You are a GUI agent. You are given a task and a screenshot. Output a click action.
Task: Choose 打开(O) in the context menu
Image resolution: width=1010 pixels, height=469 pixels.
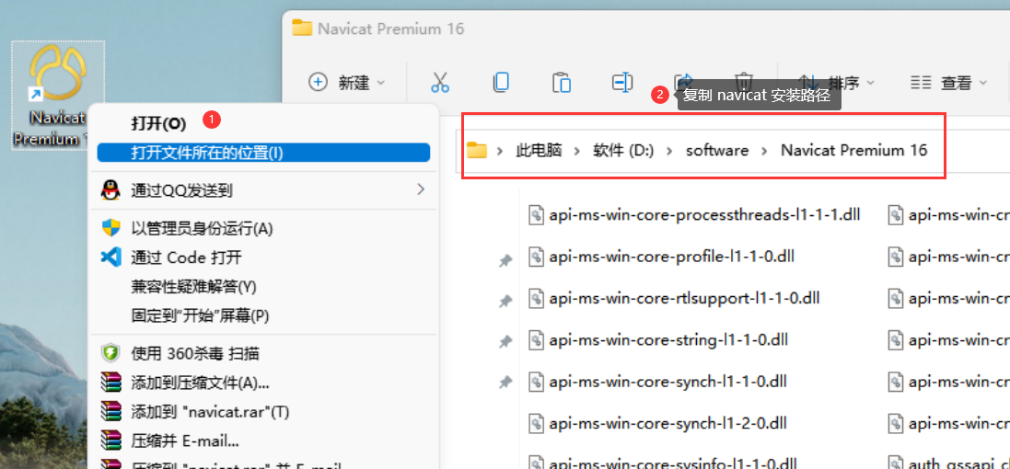[263, 123]
